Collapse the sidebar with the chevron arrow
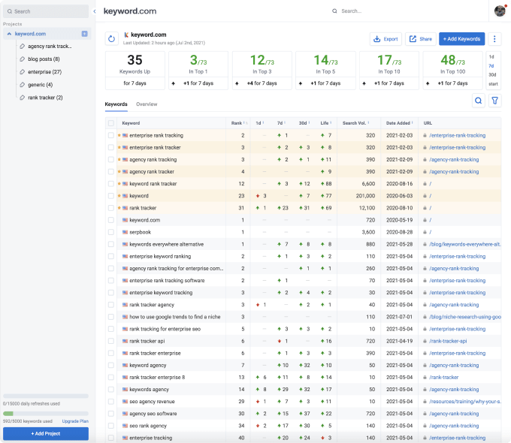 pos(94,11)
